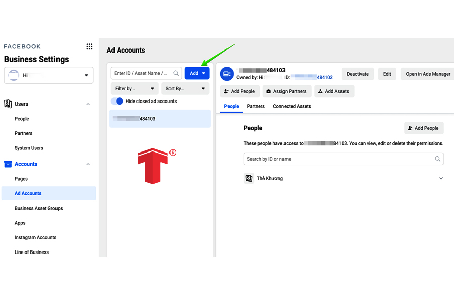The height and width of the screenshot is (303, 454).
Task: Collapse the Accounts section chevron
Action: pyautogui.click(x=88, y=164)
